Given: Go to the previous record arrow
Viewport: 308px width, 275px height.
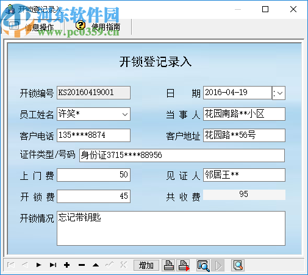Looking at the screenshot, I should [x=25, y=265].
